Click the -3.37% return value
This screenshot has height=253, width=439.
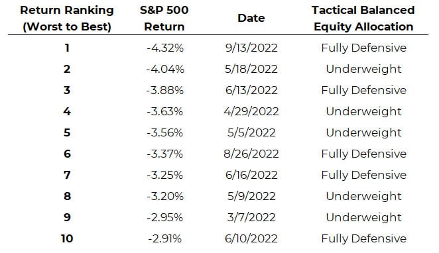[165, 154]
